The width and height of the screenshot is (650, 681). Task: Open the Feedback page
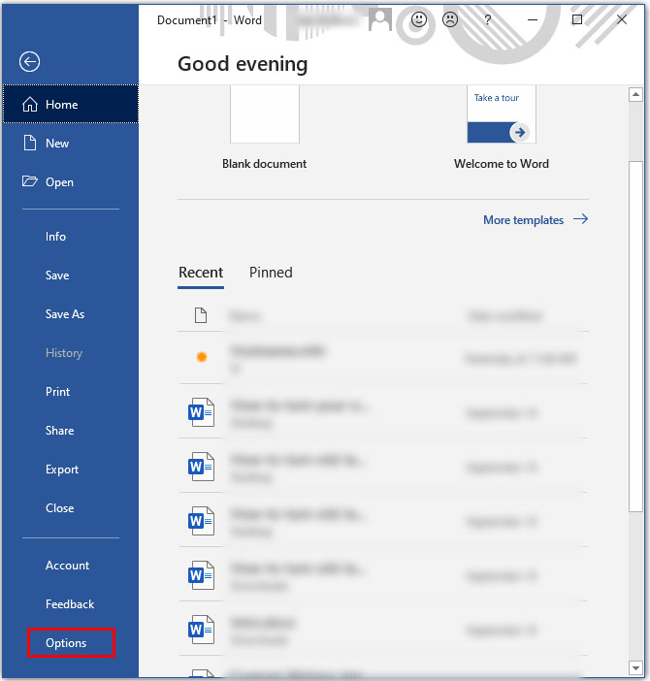pyautogui.click(x=71, y=604)
